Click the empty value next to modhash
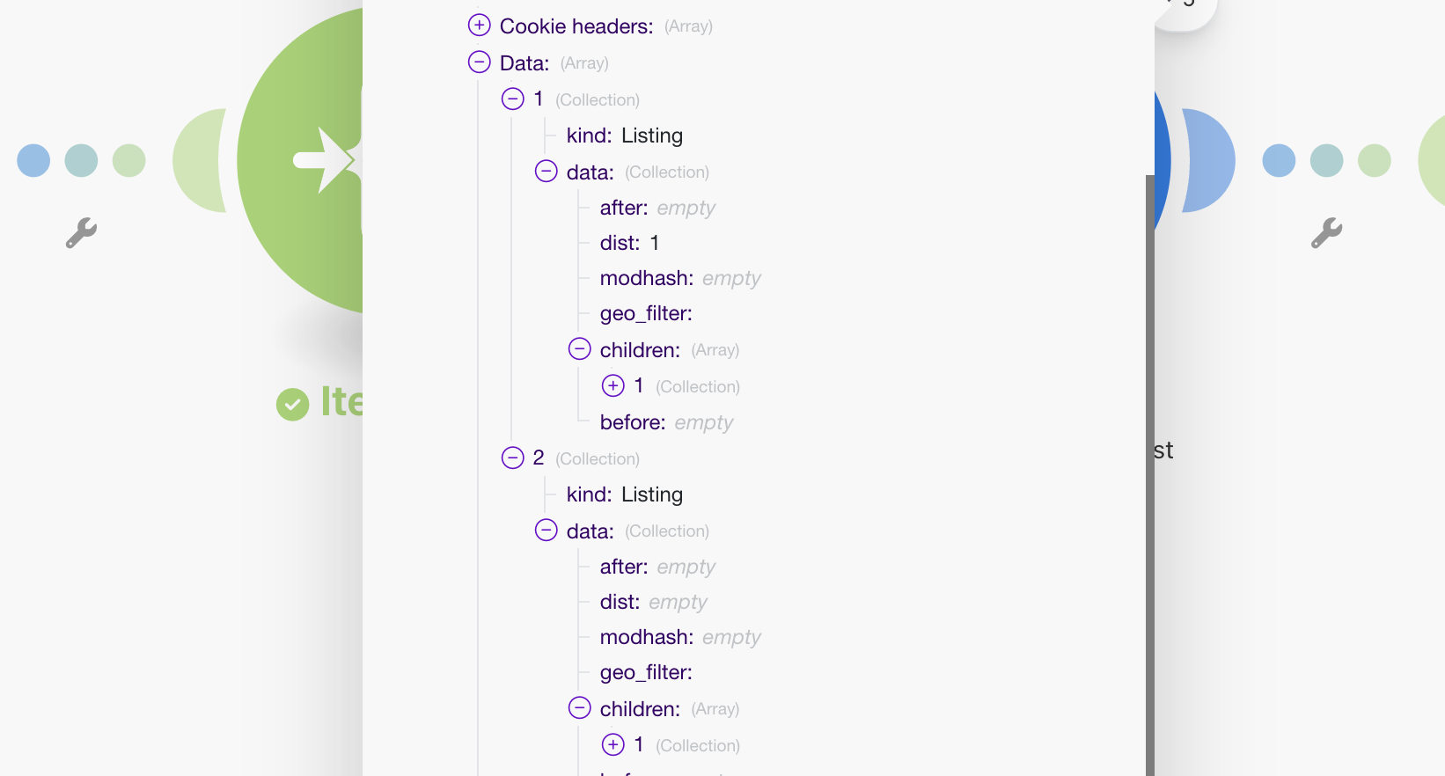 point(731,278)
